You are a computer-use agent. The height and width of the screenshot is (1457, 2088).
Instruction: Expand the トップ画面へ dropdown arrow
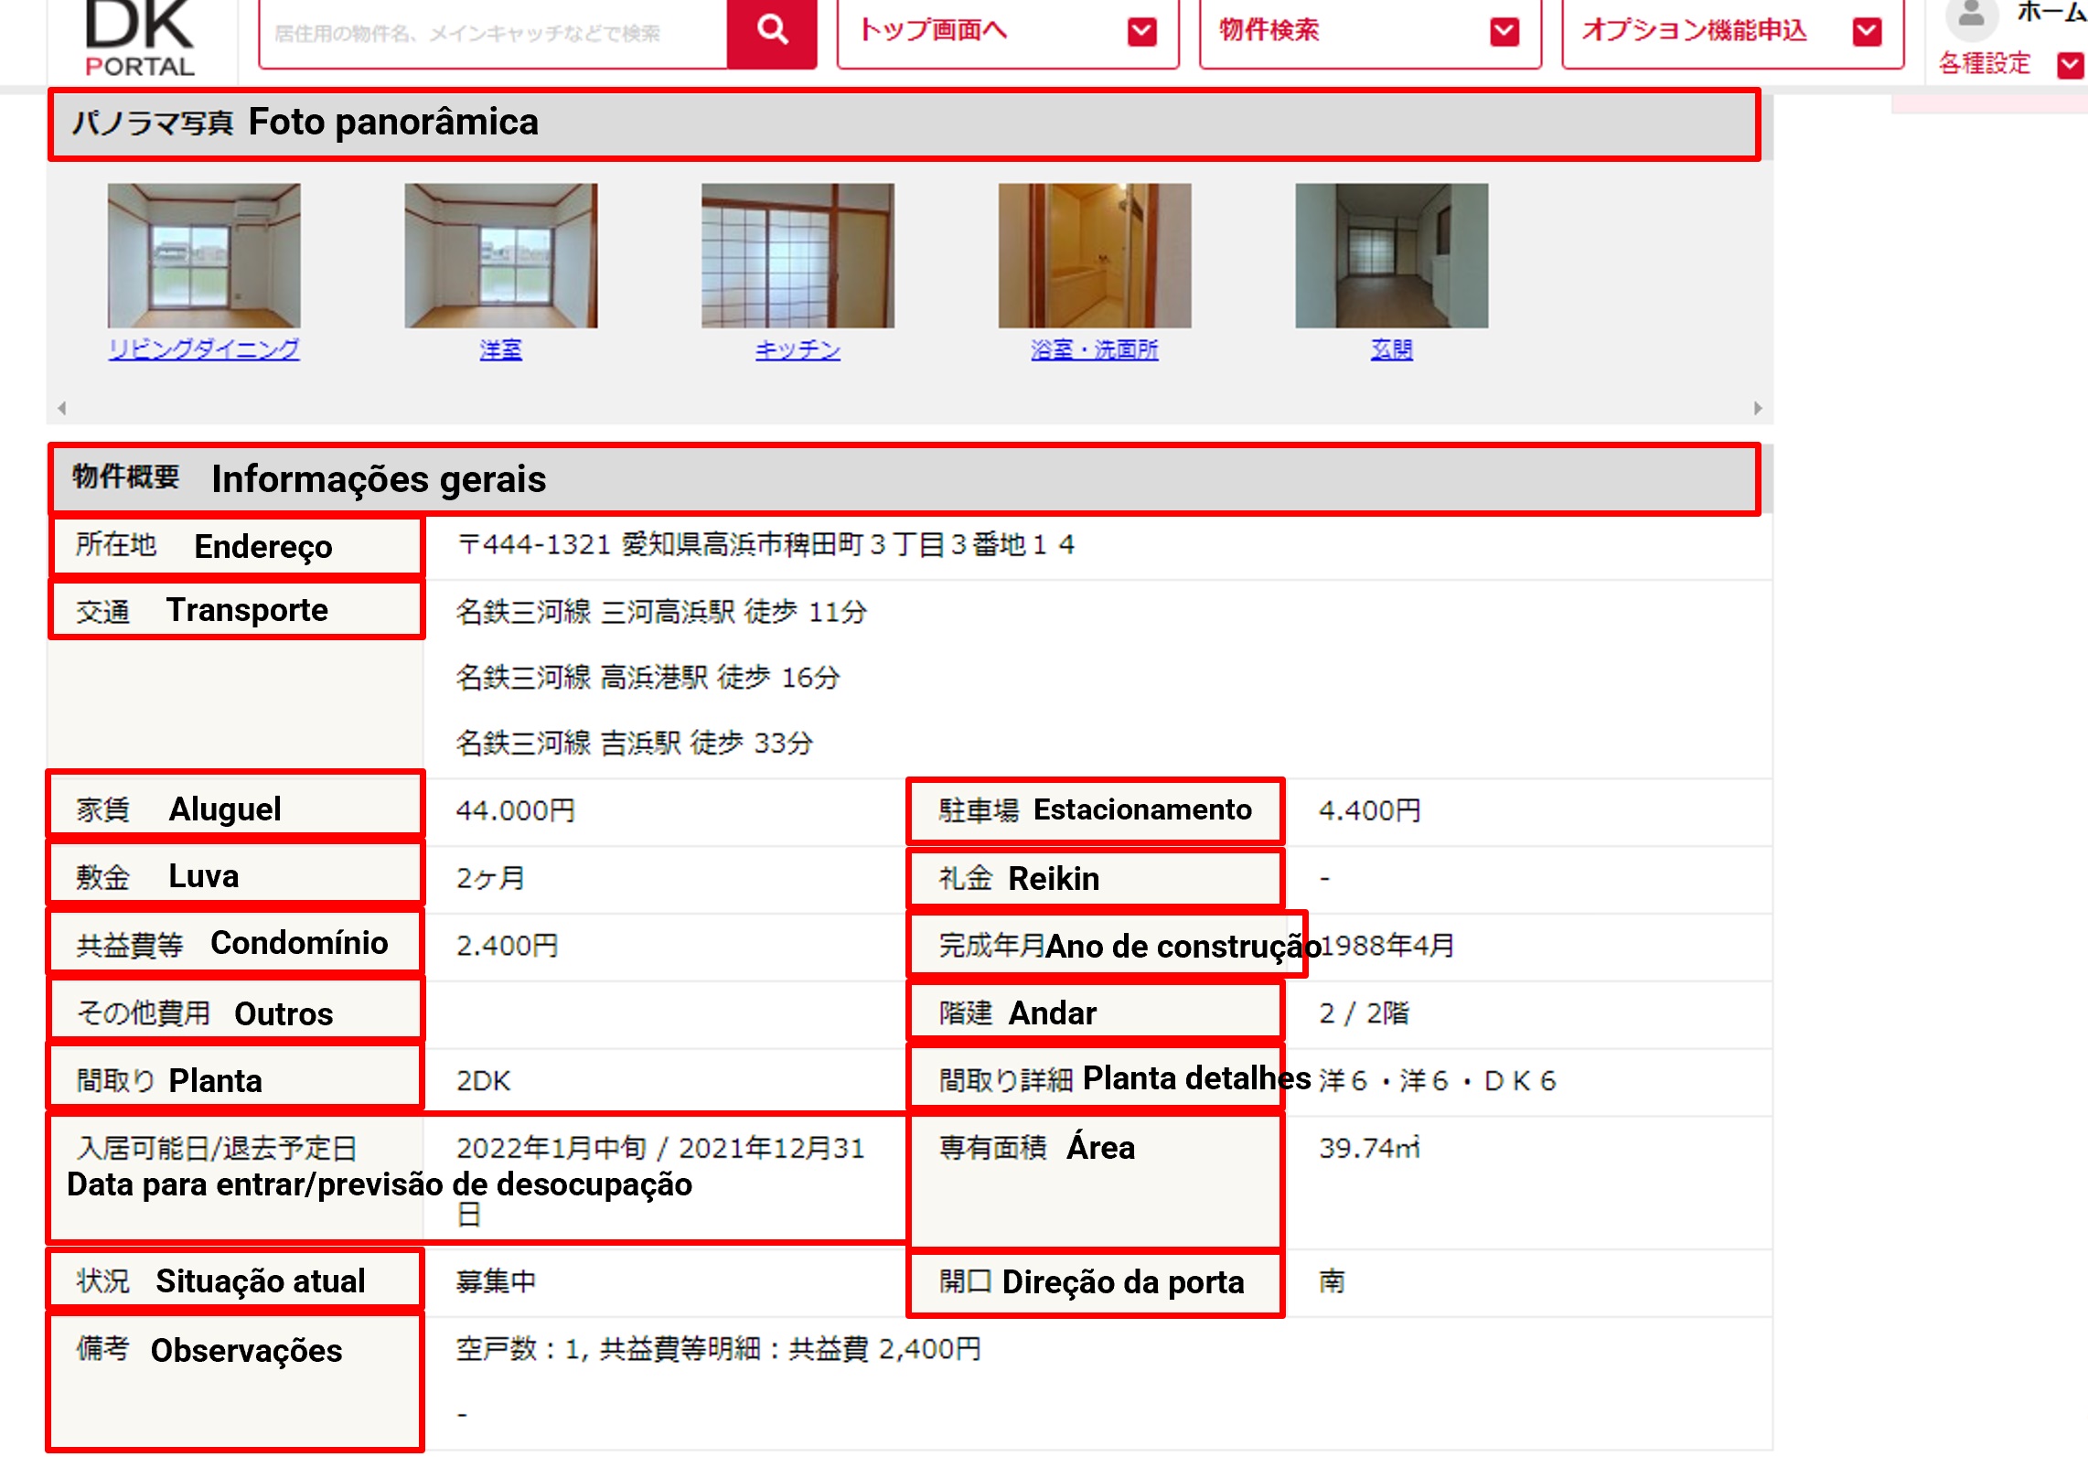[1141, 32]
